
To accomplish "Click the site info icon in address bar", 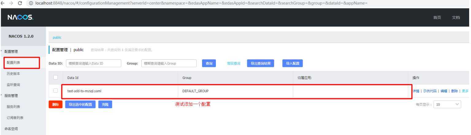I will coord(30,3).
